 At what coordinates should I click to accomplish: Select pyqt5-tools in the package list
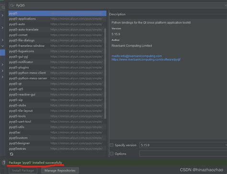[57, 116]
